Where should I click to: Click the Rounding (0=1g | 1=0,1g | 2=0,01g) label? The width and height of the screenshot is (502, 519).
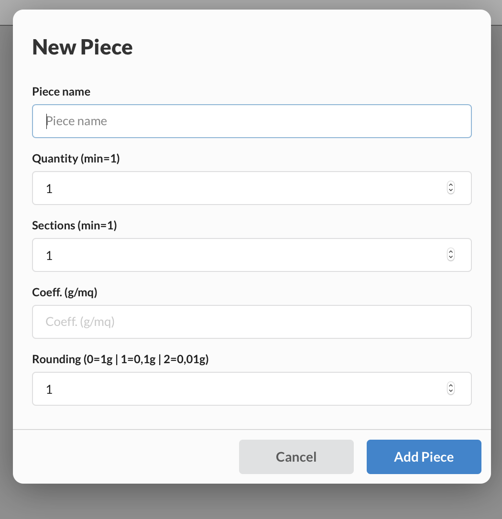pyautogui.click(x=120, y=359)
